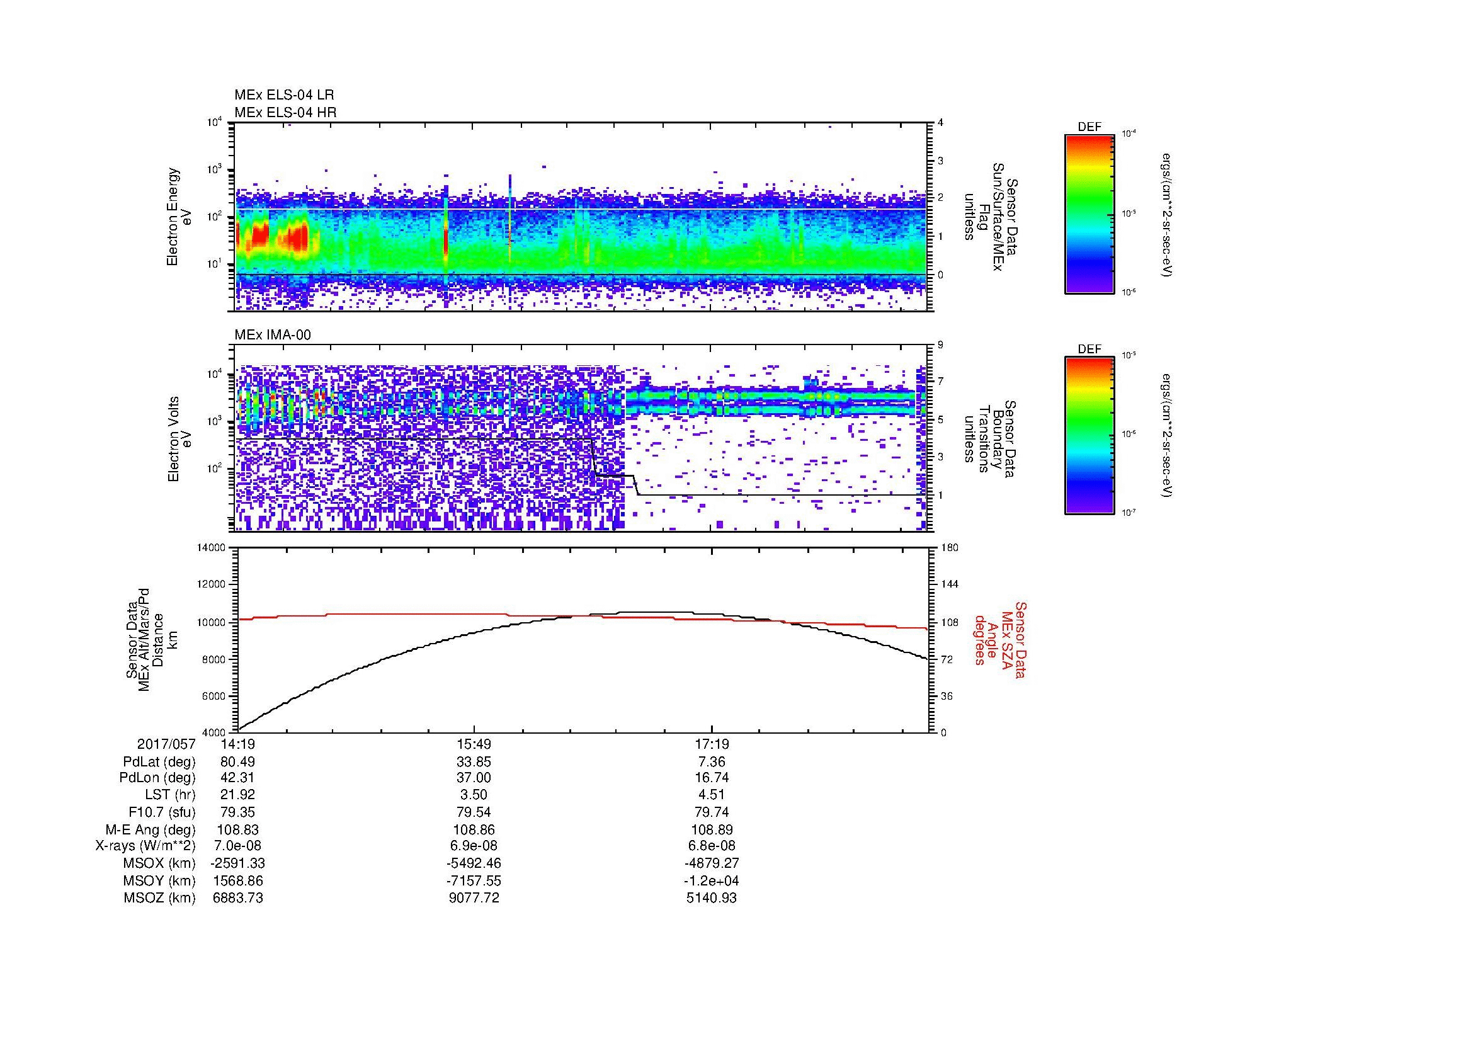
Task: Click the MSOX value -2591.33
Action: pos(237,863)
